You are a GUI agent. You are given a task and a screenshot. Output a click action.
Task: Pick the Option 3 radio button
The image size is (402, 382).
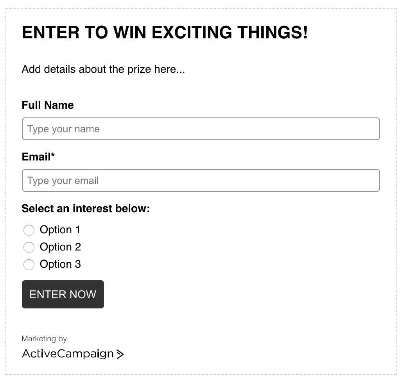coord(29,265)
